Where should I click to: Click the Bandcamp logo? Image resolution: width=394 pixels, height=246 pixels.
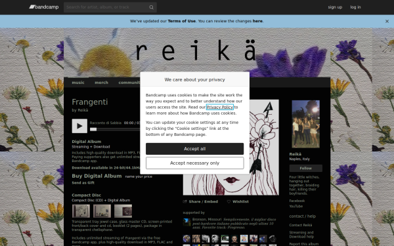pos(44,7)
